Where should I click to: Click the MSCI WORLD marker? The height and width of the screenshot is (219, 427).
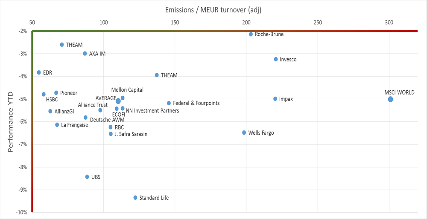[391, 99]
